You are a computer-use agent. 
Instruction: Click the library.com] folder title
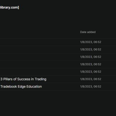coord(10,8)
